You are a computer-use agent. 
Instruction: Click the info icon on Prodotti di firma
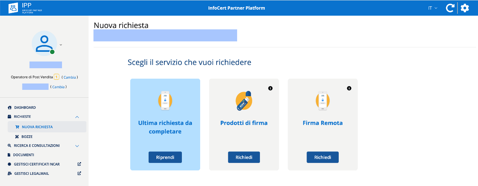coord(270,88)
